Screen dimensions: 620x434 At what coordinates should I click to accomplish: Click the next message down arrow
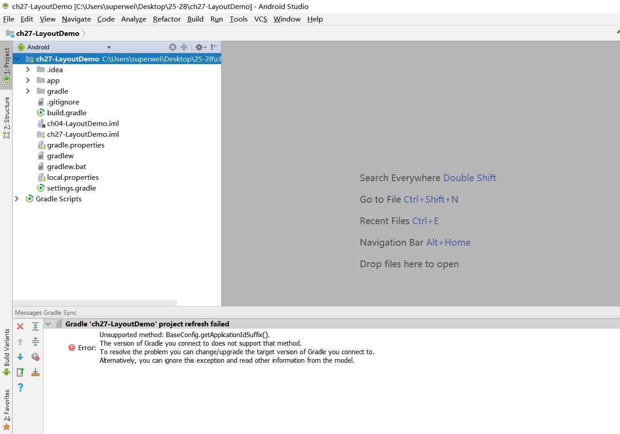[x=20, y=357]
